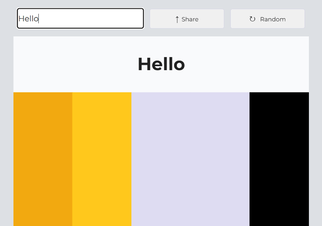Select the bright yellow color stripe

click(x=102, y=159)
